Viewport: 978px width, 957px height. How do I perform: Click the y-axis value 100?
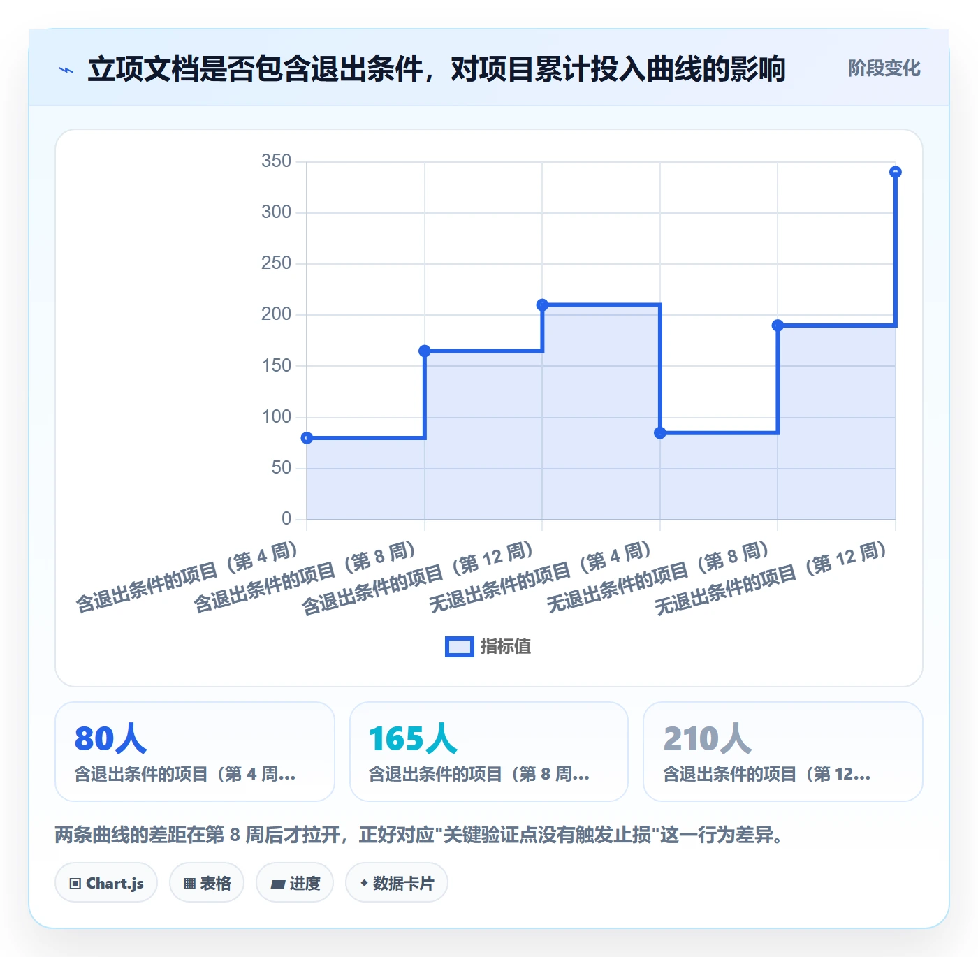276,417
